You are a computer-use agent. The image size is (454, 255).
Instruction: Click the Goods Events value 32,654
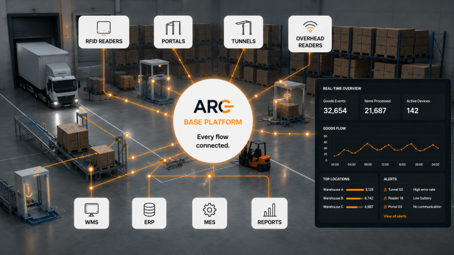click(335, 111)
